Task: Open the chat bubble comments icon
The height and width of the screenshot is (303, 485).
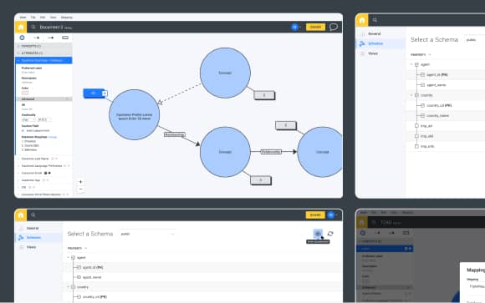Action: tap(334, 27)
